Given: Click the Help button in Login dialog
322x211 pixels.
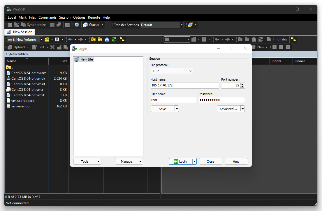Looking at the screenshot, I should (x=236, y=161).
